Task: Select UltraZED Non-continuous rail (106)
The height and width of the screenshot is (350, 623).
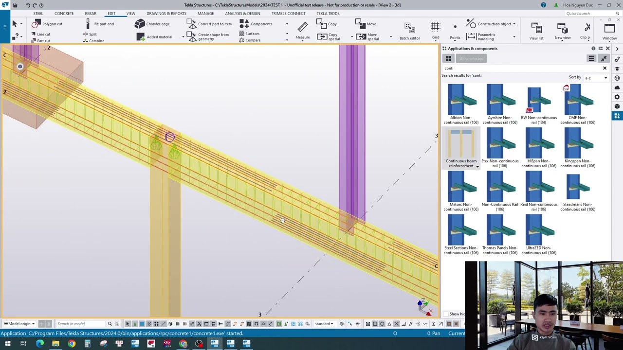Action: (539, 235)
